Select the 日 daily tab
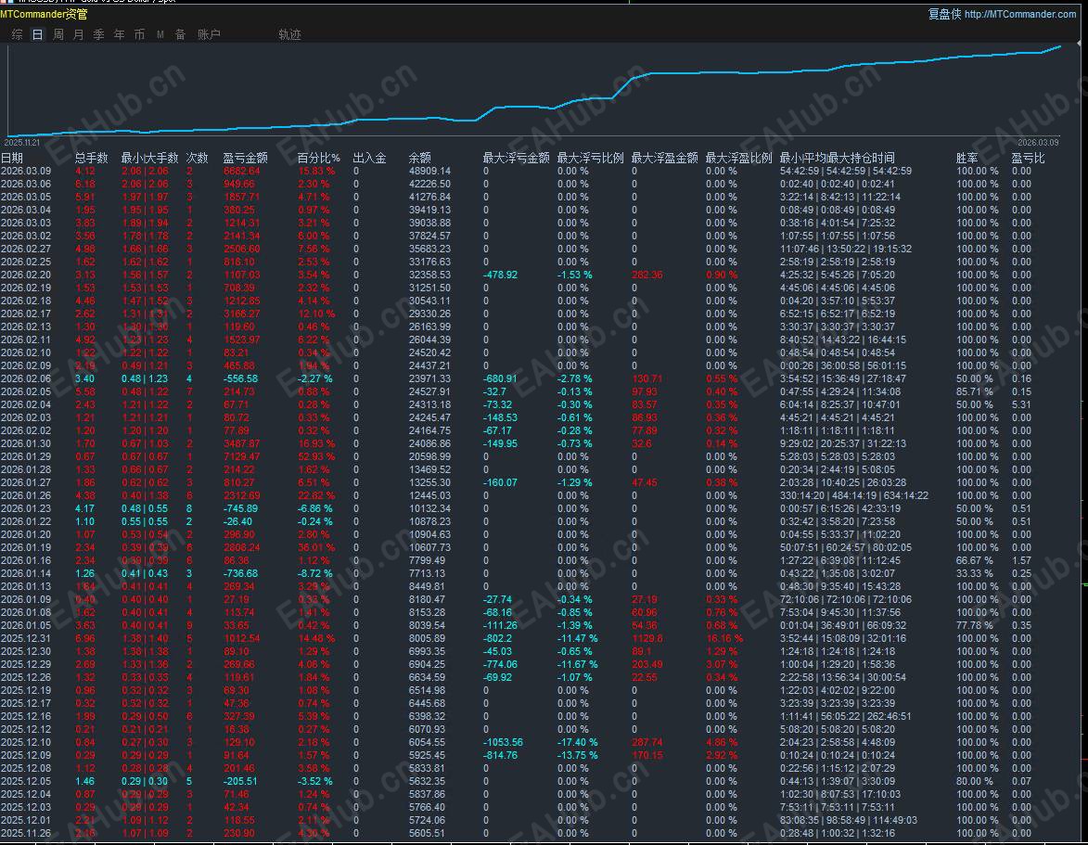 click(x=37, y=34)
